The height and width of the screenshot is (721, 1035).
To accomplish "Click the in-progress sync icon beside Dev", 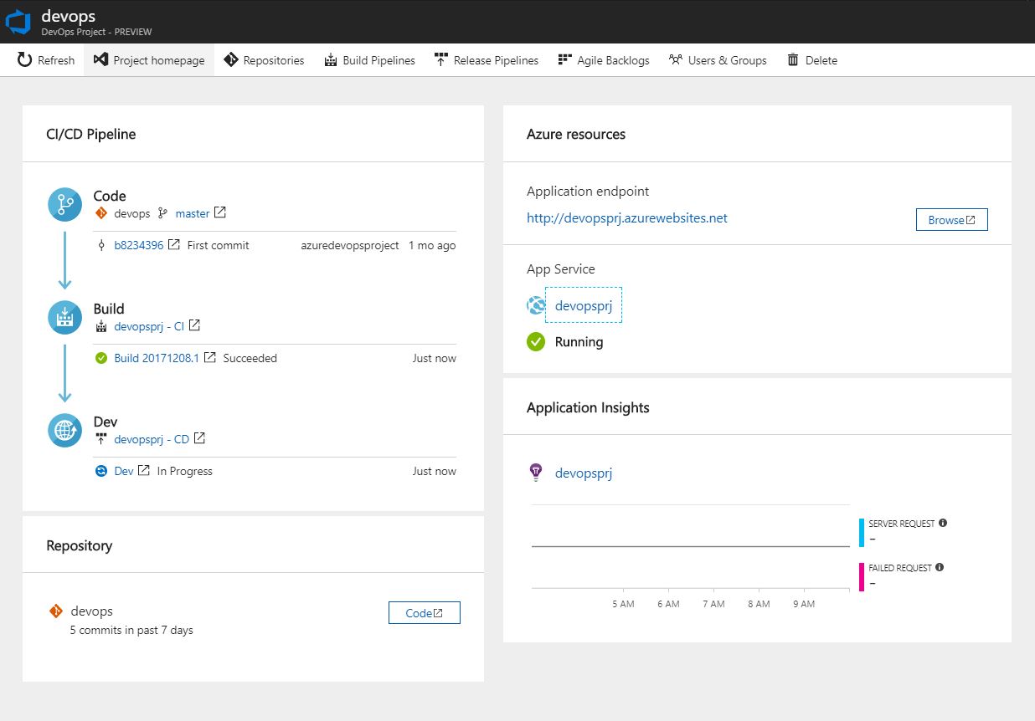I will (x=101, y=471).
